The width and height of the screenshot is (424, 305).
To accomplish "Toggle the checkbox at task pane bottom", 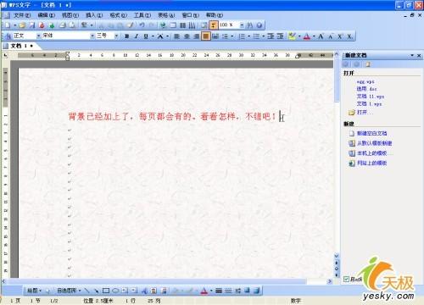I will pyautogui.click(x=346, y=279).
